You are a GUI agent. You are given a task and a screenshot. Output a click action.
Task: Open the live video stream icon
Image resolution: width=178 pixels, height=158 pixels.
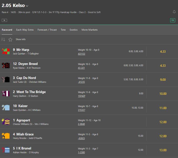(x=4, y=20)
